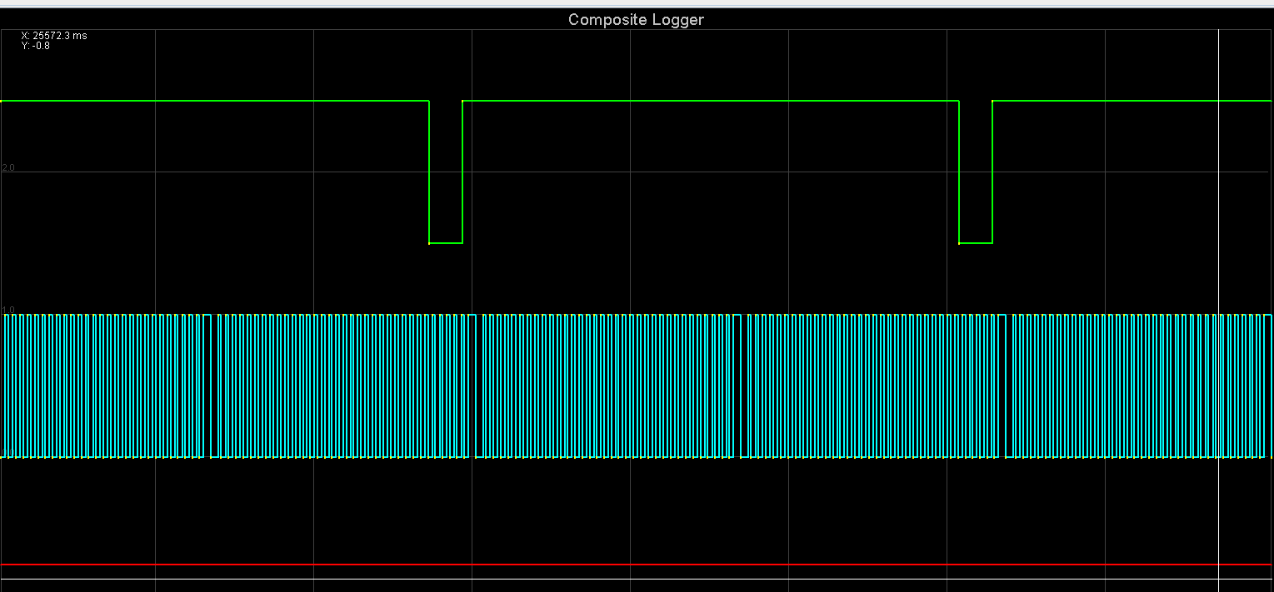Click the Composite Logger chart title
Viewport: 1274px width, 592px height.
point(636,19)
